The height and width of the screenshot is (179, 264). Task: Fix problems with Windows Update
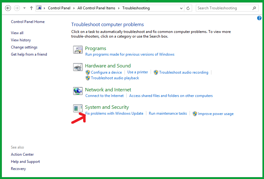click(114, 113)
